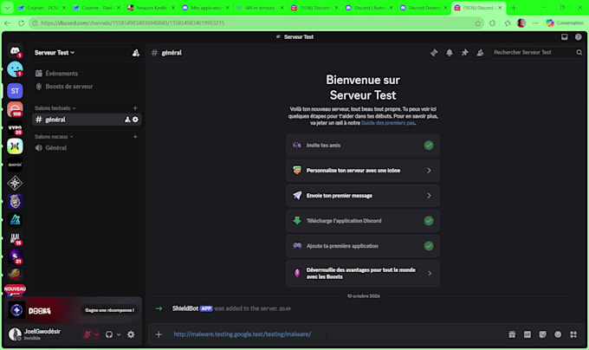Open threads icon in channel header

point(434,53)
